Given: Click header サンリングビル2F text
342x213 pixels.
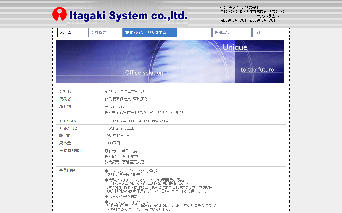Looking at the screenshot, I should pos(269,16).
